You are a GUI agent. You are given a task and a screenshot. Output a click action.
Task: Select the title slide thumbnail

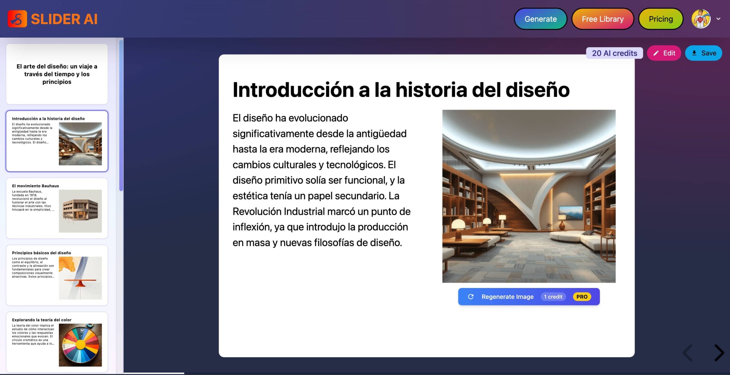tap(57, 74)
